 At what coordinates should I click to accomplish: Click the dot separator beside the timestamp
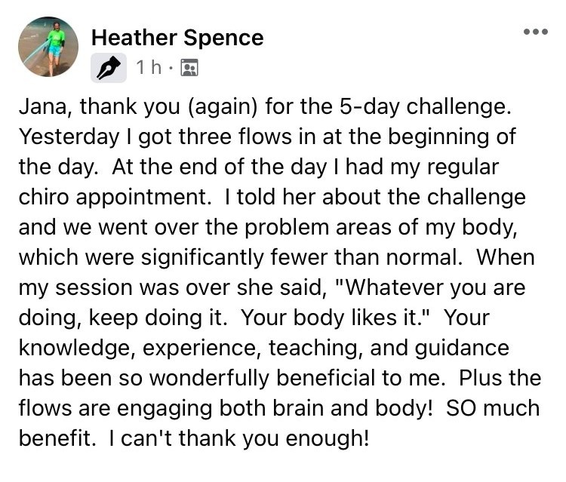coord(171,68)
